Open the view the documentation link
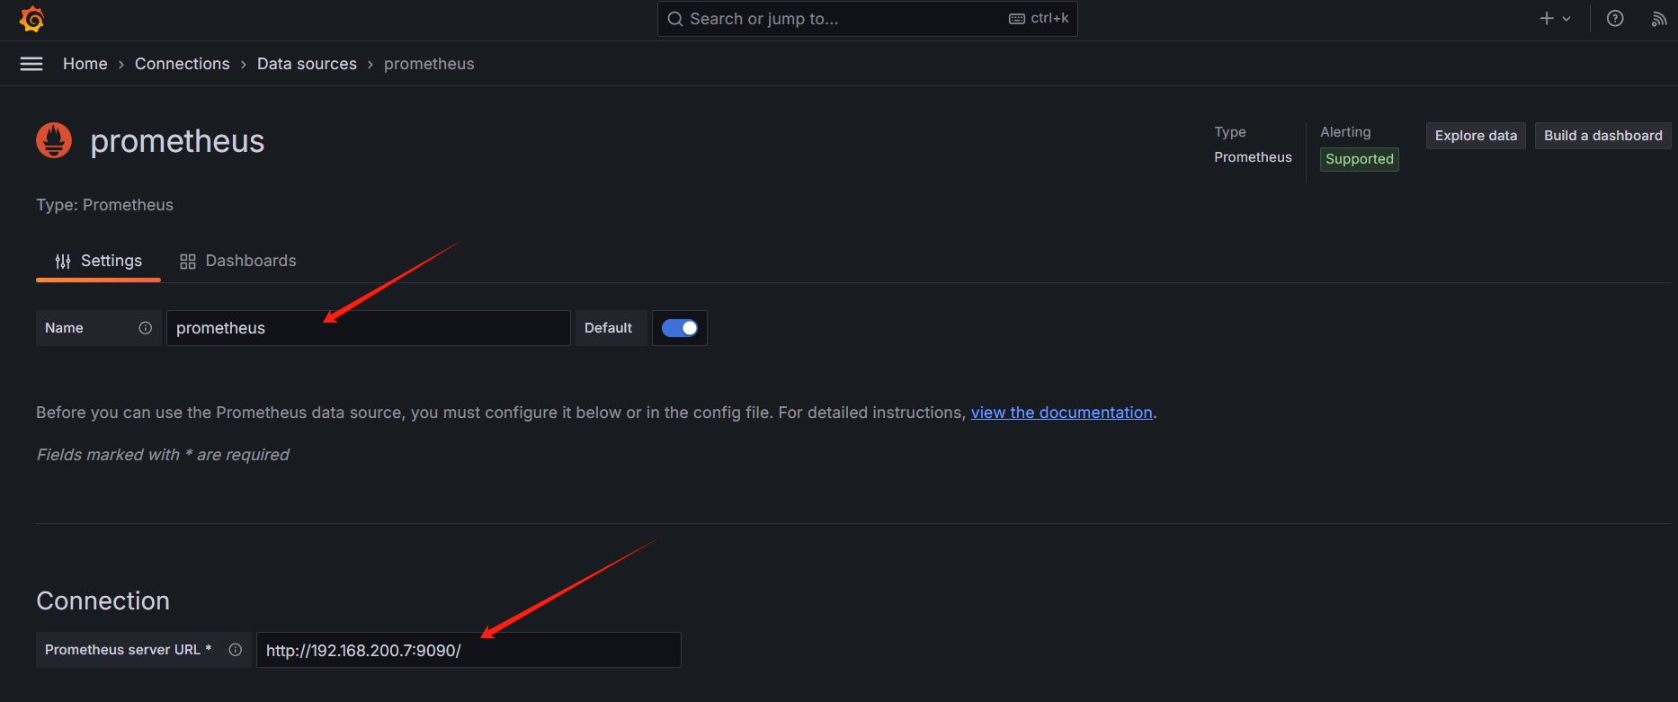 [1061, 413]
